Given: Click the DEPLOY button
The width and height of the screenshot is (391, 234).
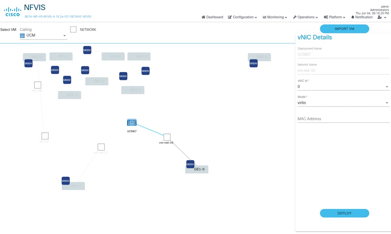Looking at the screenshot, I should coord(344,213).
